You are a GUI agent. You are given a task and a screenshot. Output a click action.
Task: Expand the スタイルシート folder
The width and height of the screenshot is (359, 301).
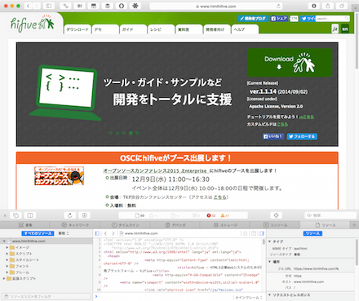7,260
